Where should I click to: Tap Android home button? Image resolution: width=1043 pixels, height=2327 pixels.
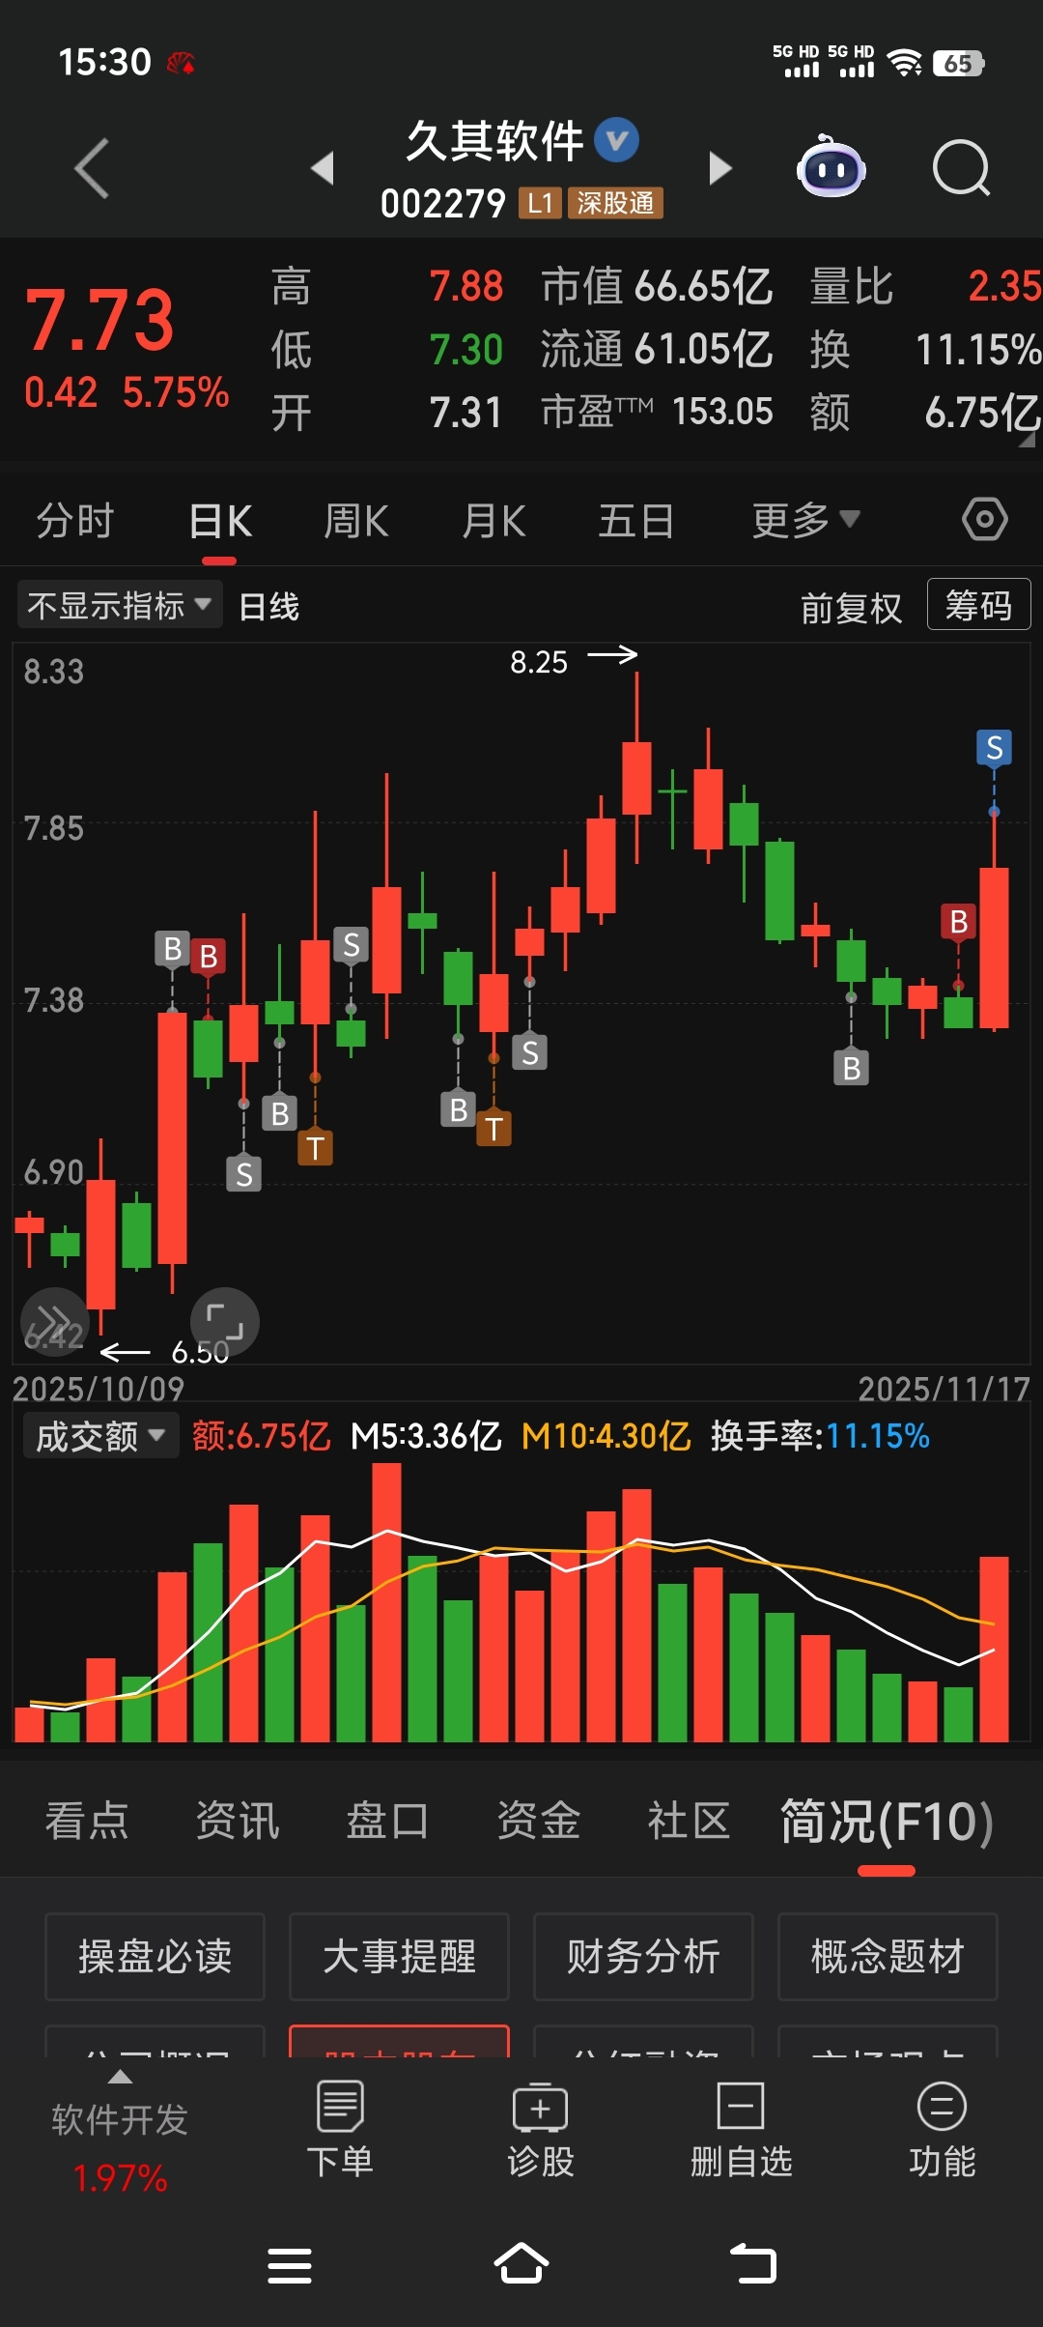coord(521,2264)
